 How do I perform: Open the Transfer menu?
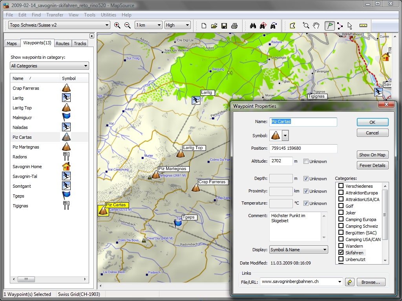(55, 15)
